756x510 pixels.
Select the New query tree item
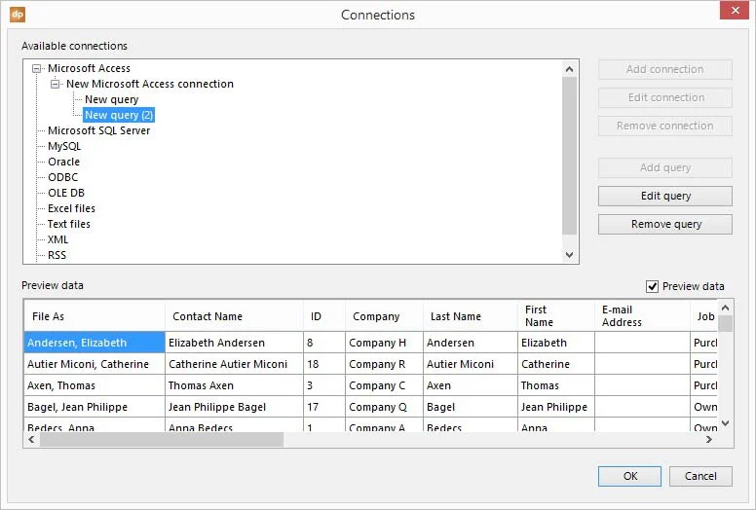pos(111,99)
